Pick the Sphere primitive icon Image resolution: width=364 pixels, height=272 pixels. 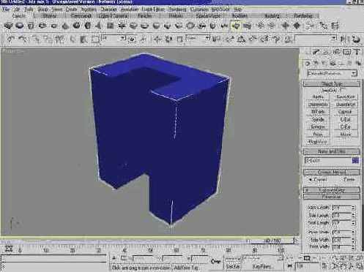point(20,26)
